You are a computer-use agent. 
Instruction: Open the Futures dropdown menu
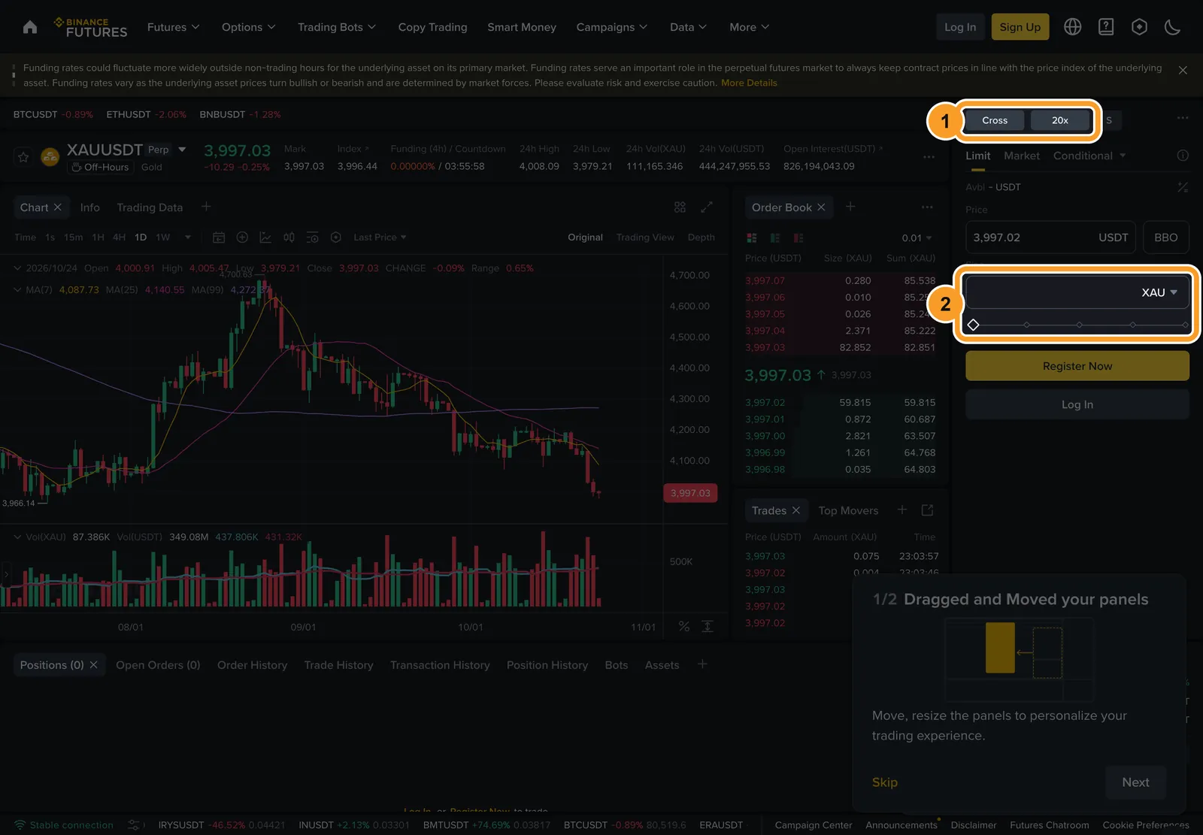[x=174, y=27]
